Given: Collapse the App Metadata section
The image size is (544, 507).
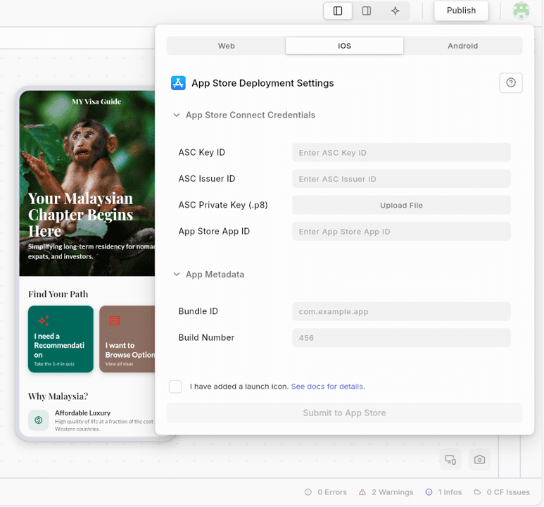Looking at the screenshot, I should [209, 275].
